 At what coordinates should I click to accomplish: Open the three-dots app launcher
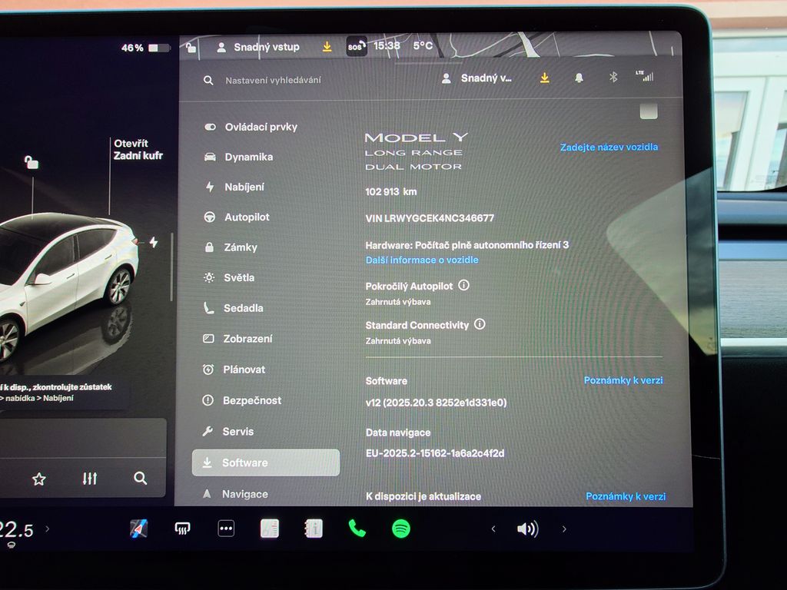pyautogui.click(x=226, y=529)
